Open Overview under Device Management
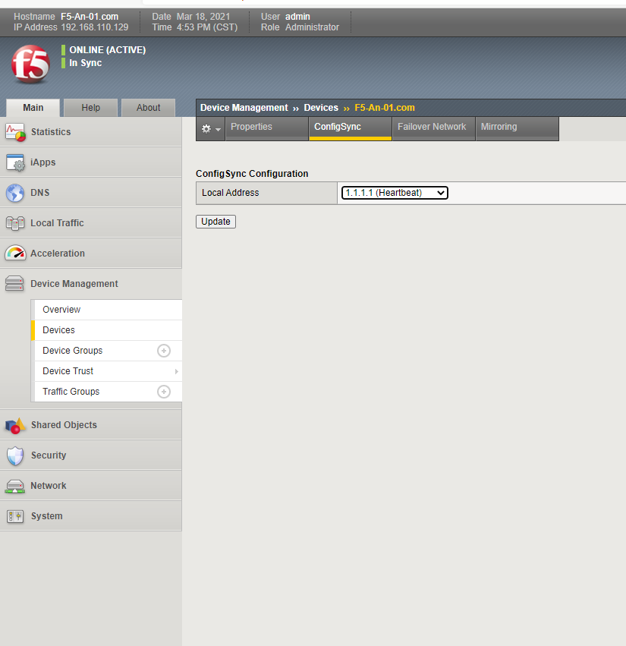Screen dimensions: 626x646 pos(61,310)
